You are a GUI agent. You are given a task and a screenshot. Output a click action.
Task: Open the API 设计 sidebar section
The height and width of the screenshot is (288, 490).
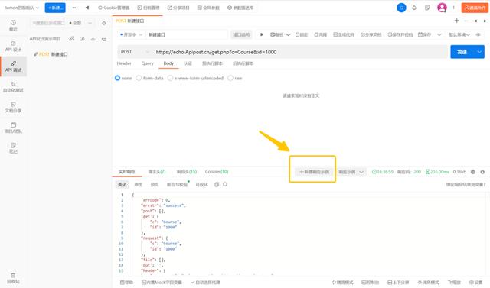click(x=13, y=46)
